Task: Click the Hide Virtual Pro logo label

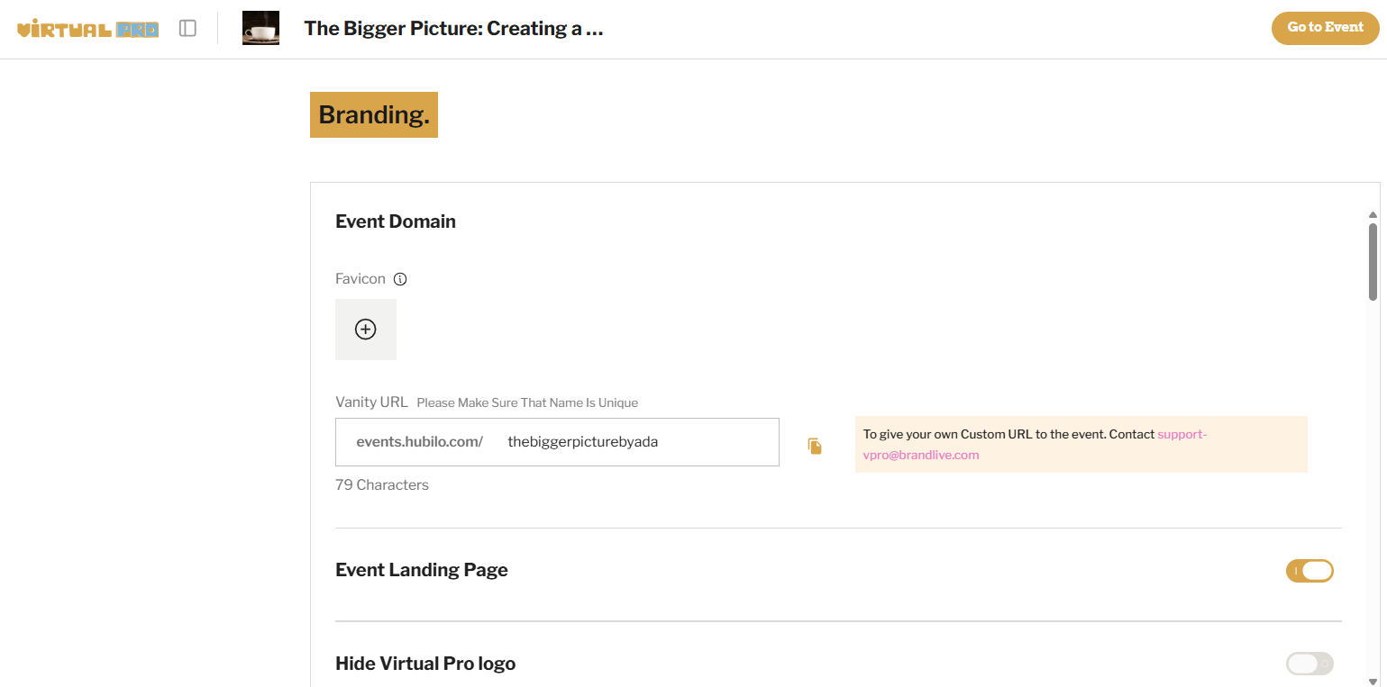Action: pos(425,664)
